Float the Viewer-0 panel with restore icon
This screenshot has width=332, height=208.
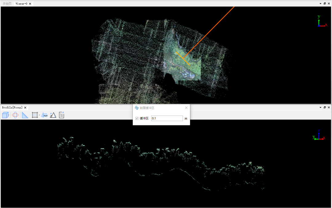pos(325,4)
